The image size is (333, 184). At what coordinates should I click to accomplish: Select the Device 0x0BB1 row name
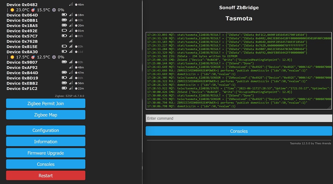click(x=22, y=20)
